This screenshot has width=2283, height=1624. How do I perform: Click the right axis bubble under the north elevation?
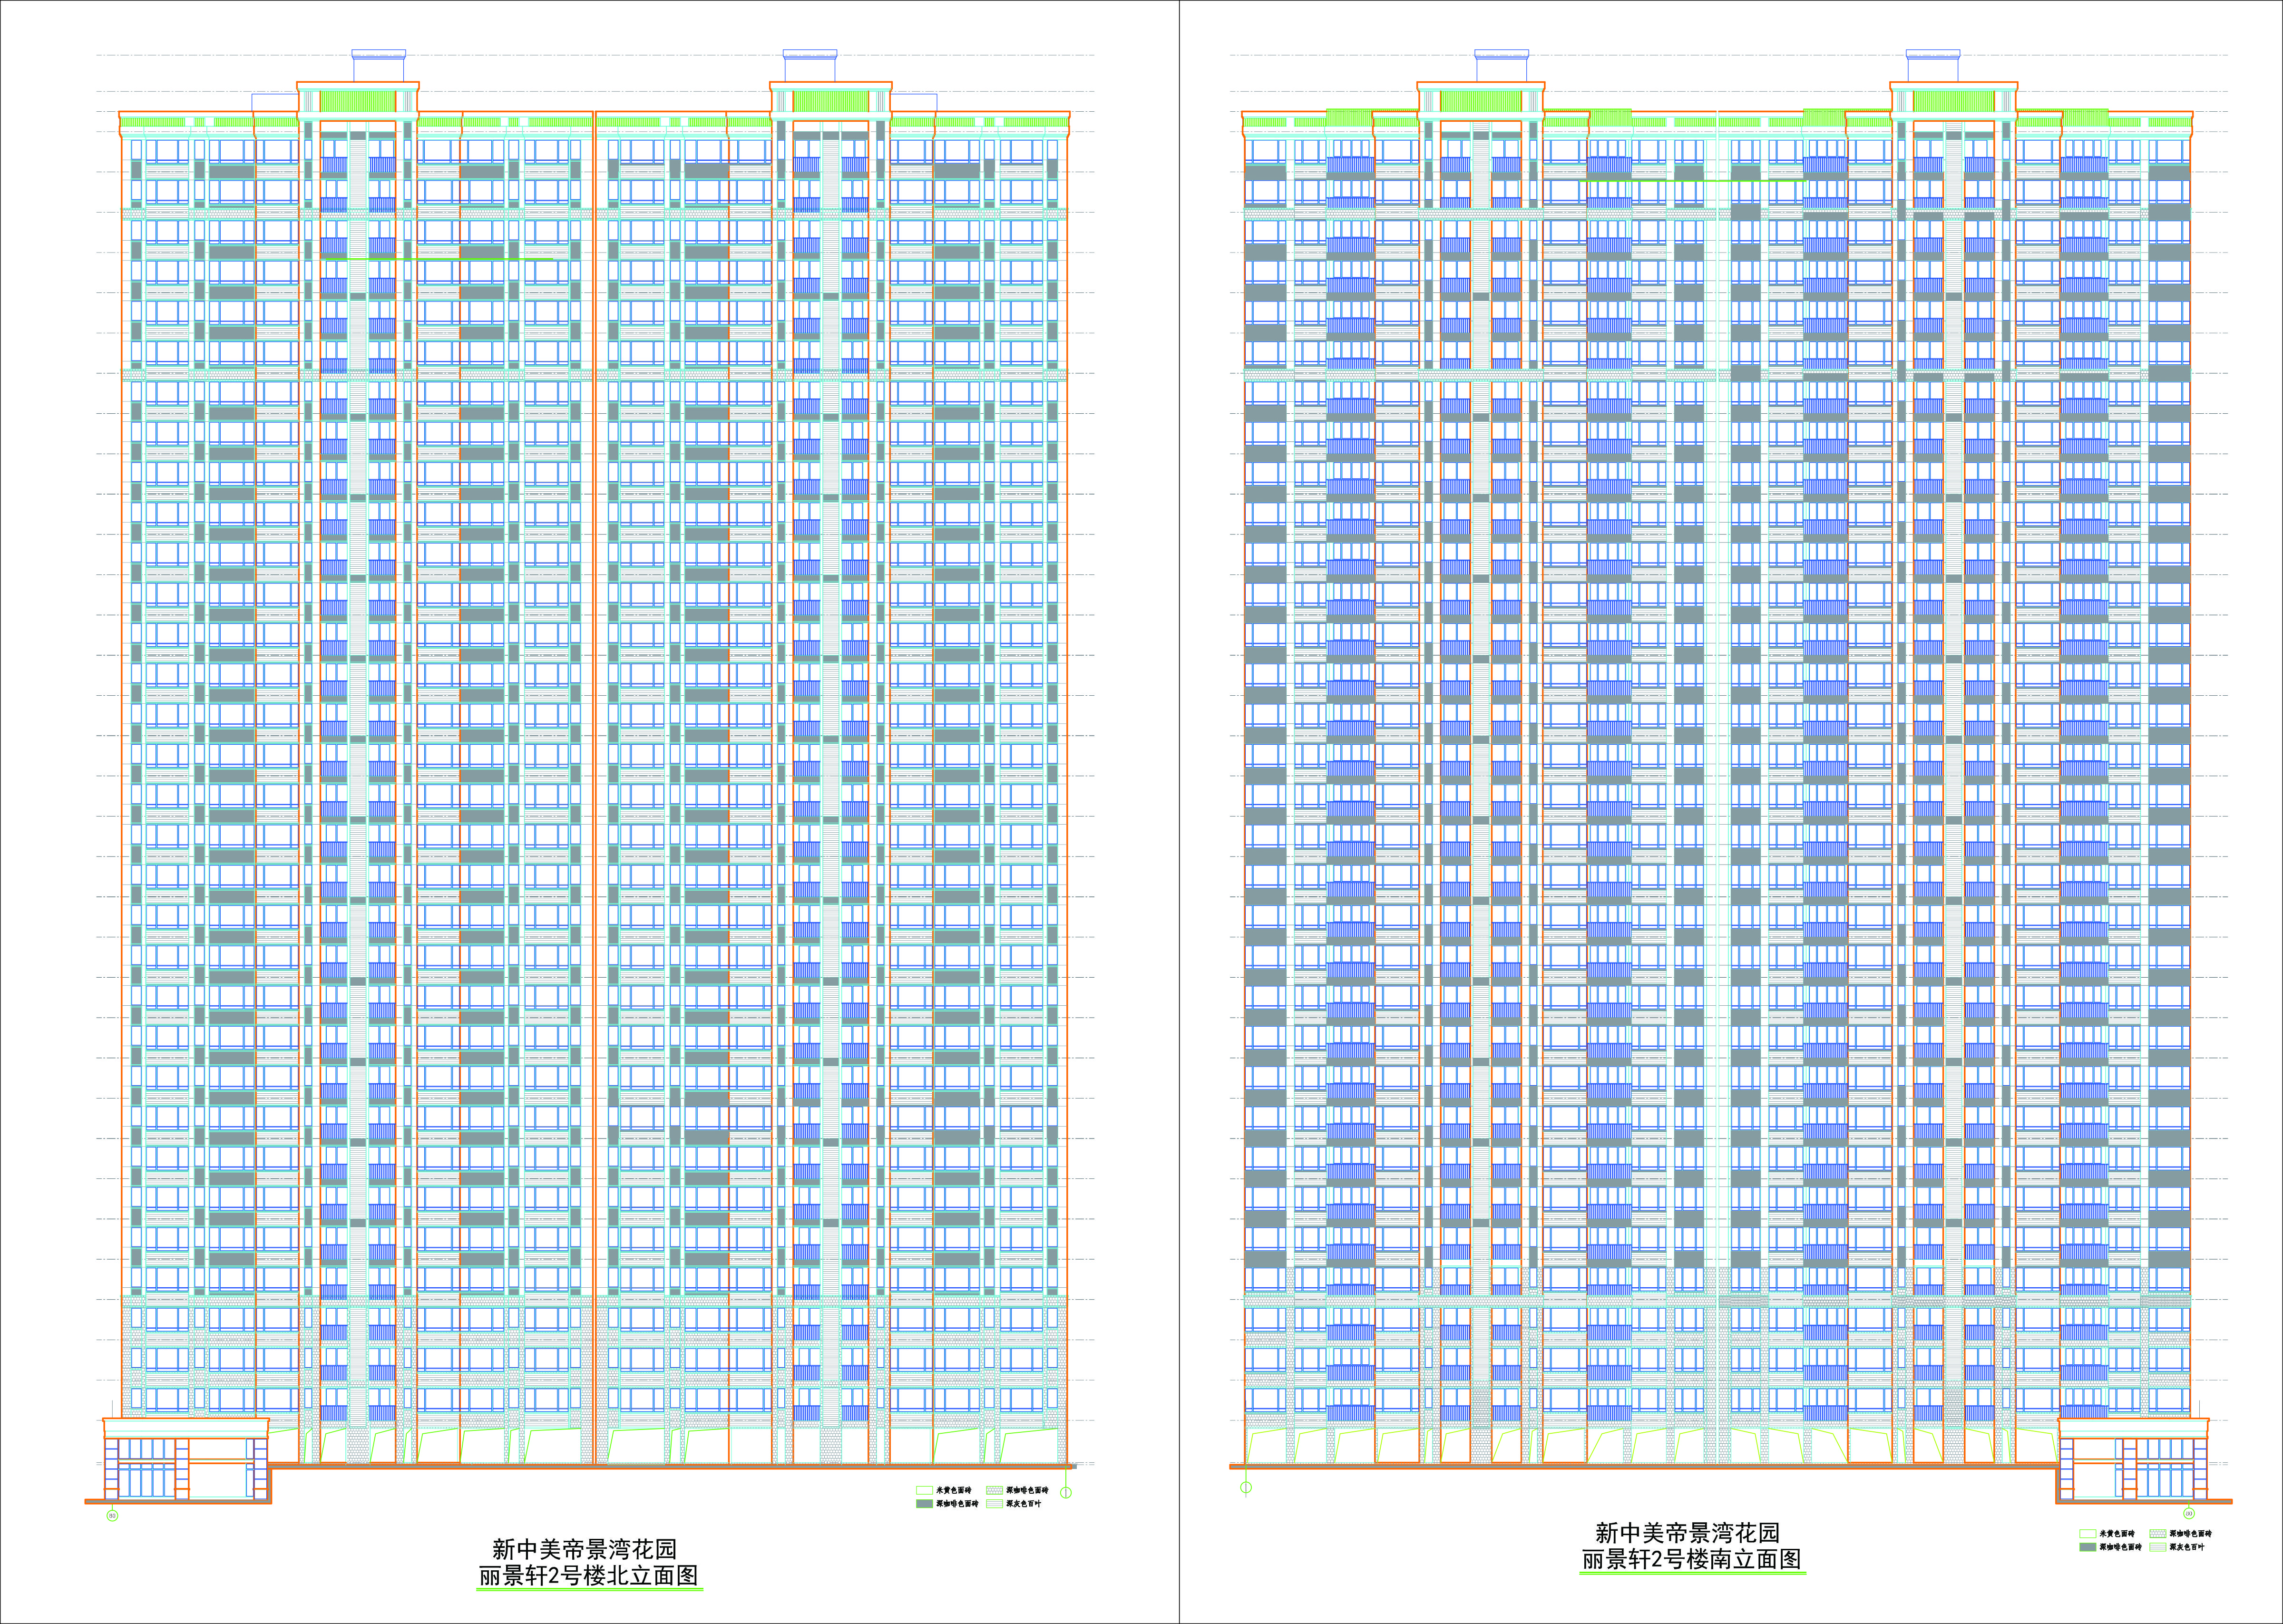click(1066, 1493)
